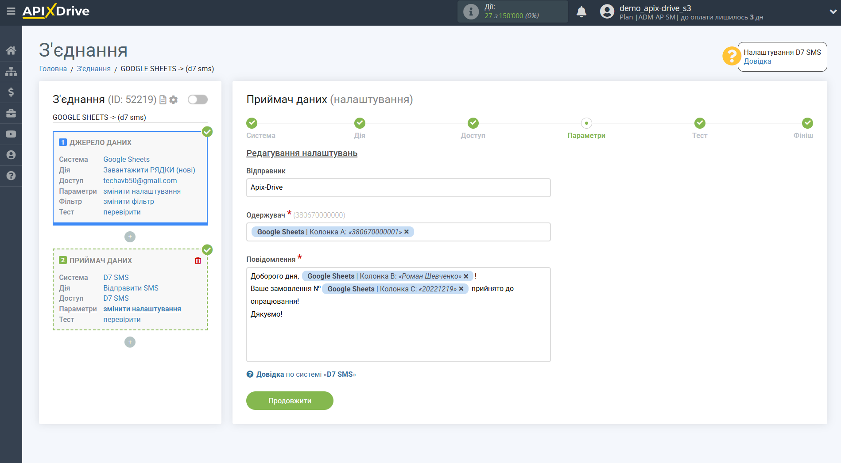Open the YouTube video icon in sidebar
The height and width of the screenshot is (463, 841).
tap(11, 134)
